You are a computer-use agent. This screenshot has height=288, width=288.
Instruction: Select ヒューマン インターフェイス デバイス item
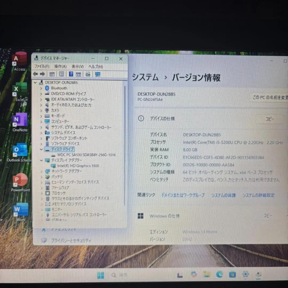(x=75, y=182)
